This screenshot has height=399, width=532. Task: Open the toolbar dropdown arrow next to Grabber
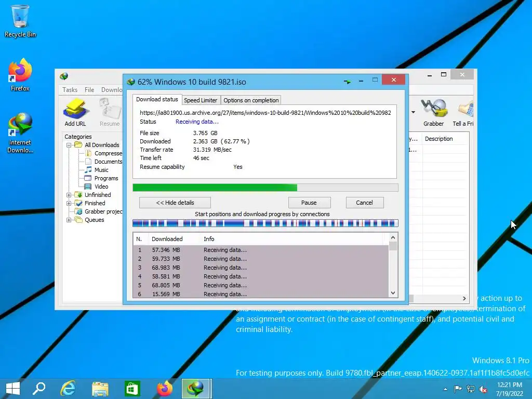(x=413, y=112)
